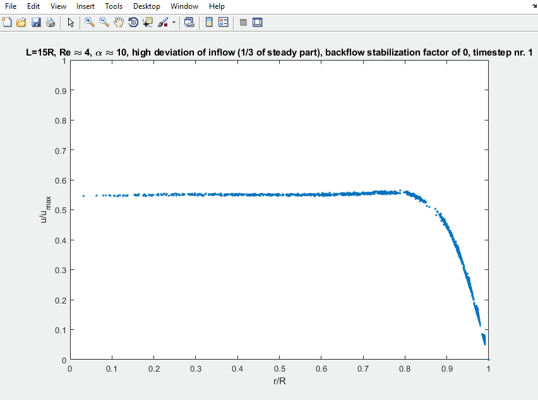538x400 pixels.
Task: Open a saved figure file
Action: [21, 21]
